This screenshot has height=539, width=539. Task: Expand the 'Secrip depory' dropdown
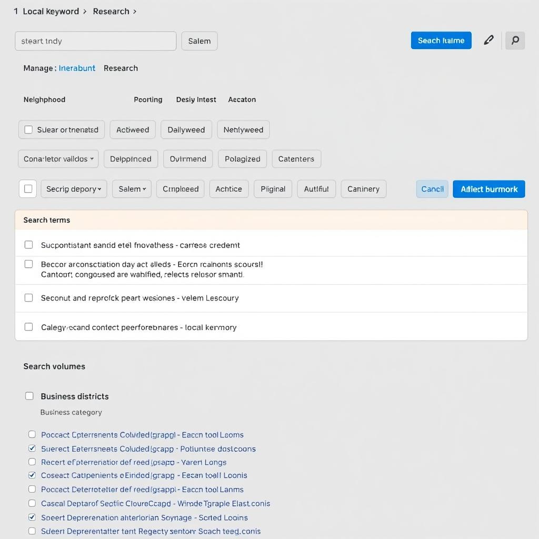(74, 189)
